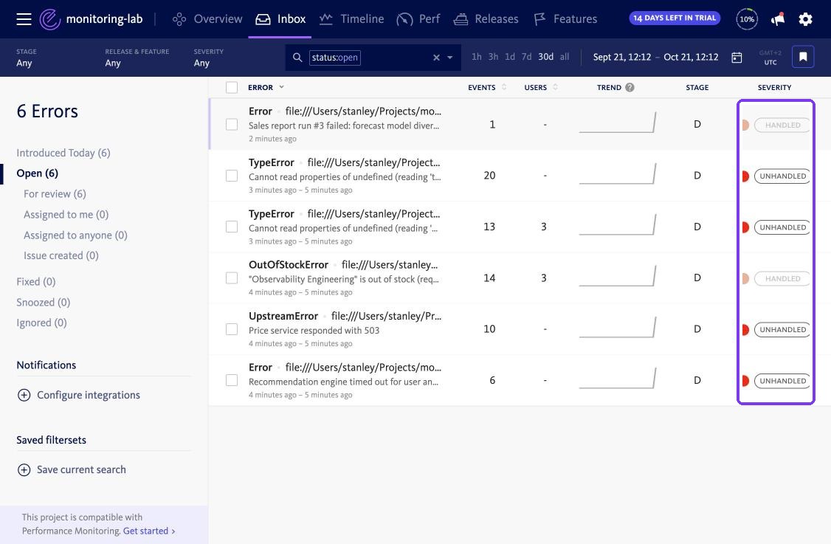Select the Open (6) filter

pyautogui.click(x=37, y=173)
